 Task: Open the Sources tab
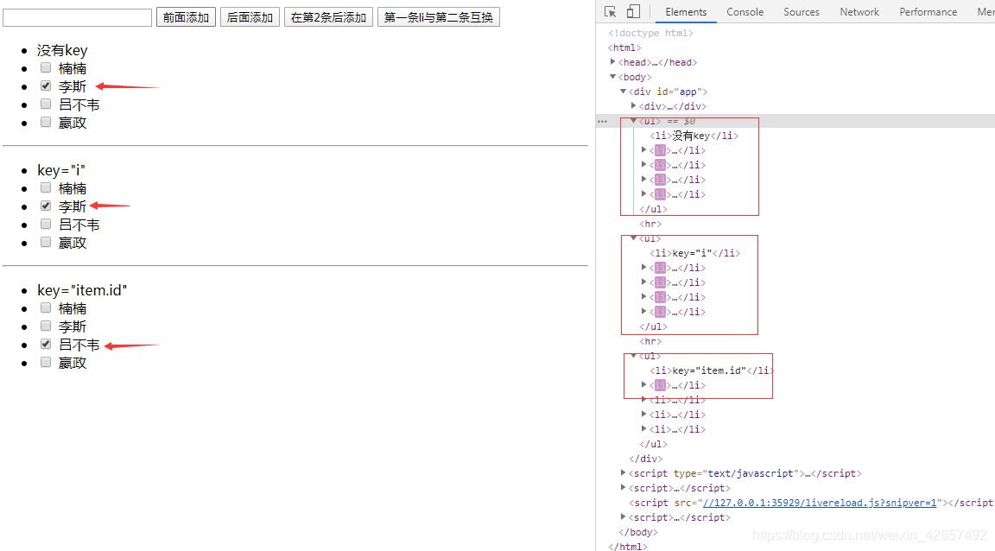pos(802,12)
